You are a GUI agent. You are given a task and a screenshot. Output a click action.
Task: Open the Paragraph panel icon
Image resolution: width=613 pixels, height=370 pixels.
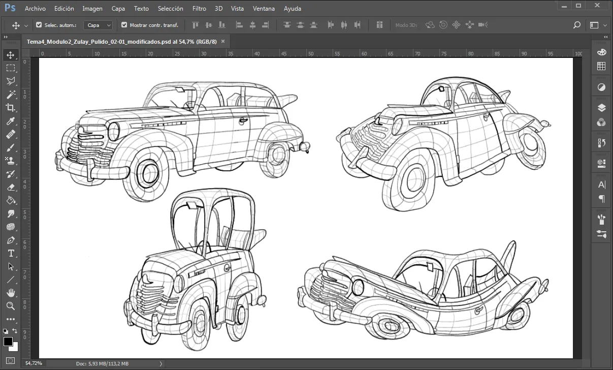601,199
